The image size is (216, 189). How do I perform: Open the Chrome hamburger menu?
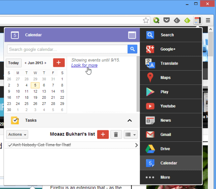tap(208, 20)
